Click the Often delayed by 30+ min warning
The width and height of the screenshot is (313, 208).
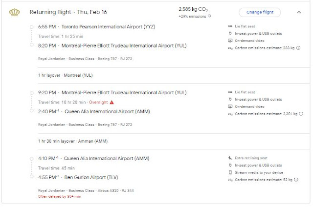coord(60,196)
